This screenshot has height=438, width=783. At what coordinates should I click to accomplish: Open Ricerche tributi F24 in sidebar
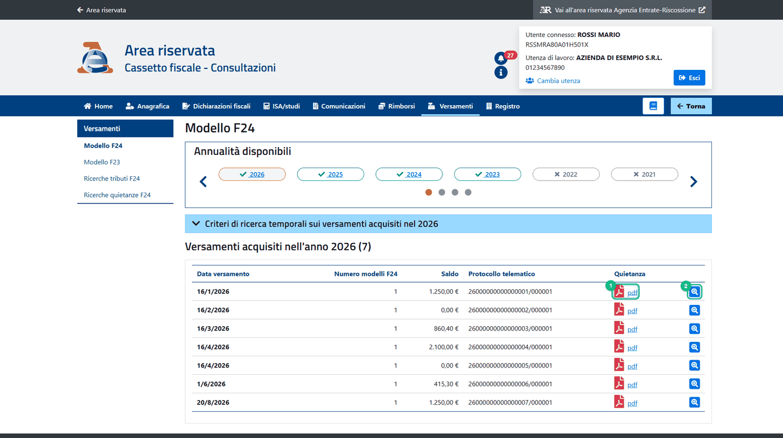(112, 178)
